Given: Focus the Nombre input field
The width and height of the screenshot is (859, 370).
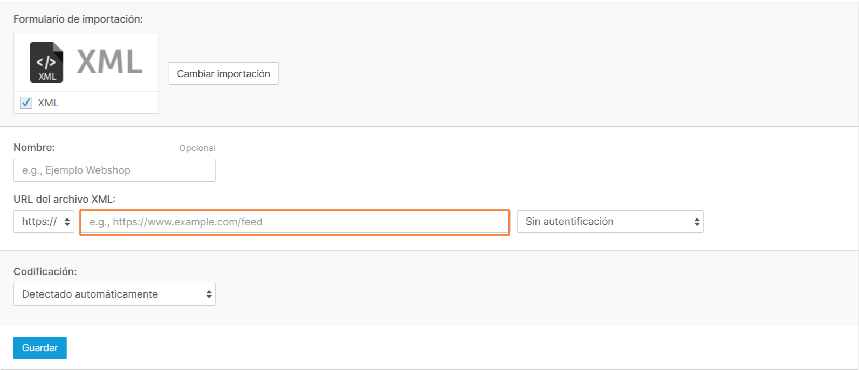Looking at the screenshot, I should pyautogui.click(x=114, y=170).
